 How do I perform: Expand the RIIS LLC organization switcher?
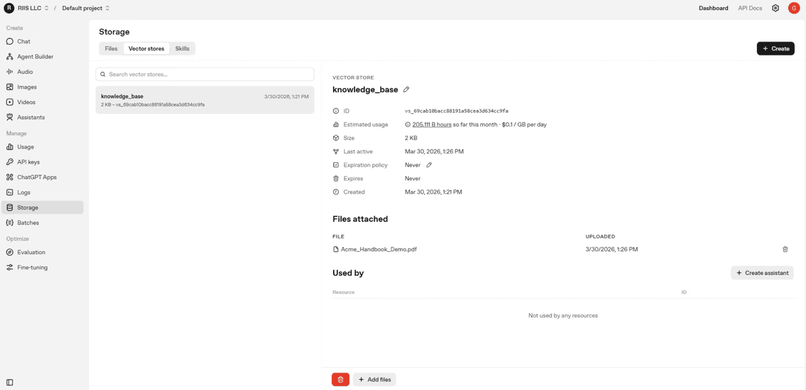click(x=30, y=8)
